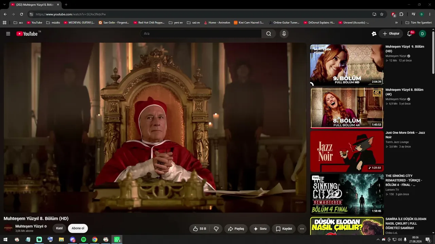Open the Online Guitar Tuner bookmark
The image size is (435, 244).
point(284,23)
